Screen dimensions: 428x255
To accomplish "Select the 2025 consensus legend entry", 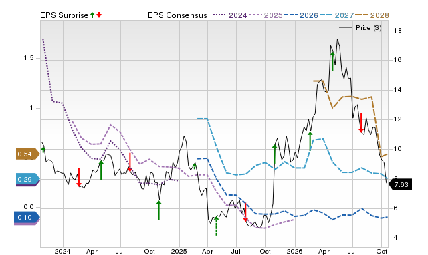I will pyautogui.click(x=265, y=15).
